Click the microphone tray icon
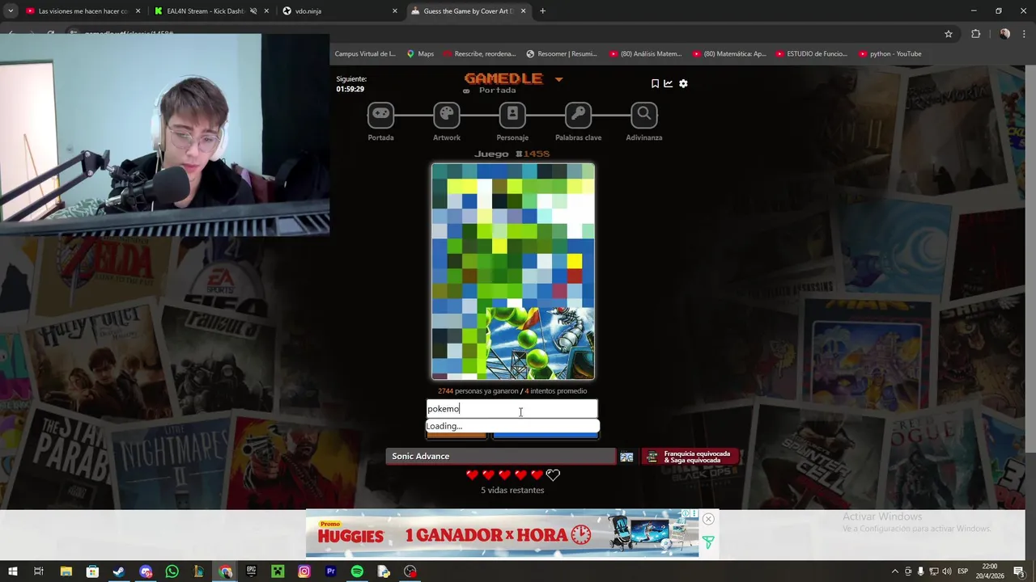The width and height of the screenshot is (1036, 582). (920, 571)
